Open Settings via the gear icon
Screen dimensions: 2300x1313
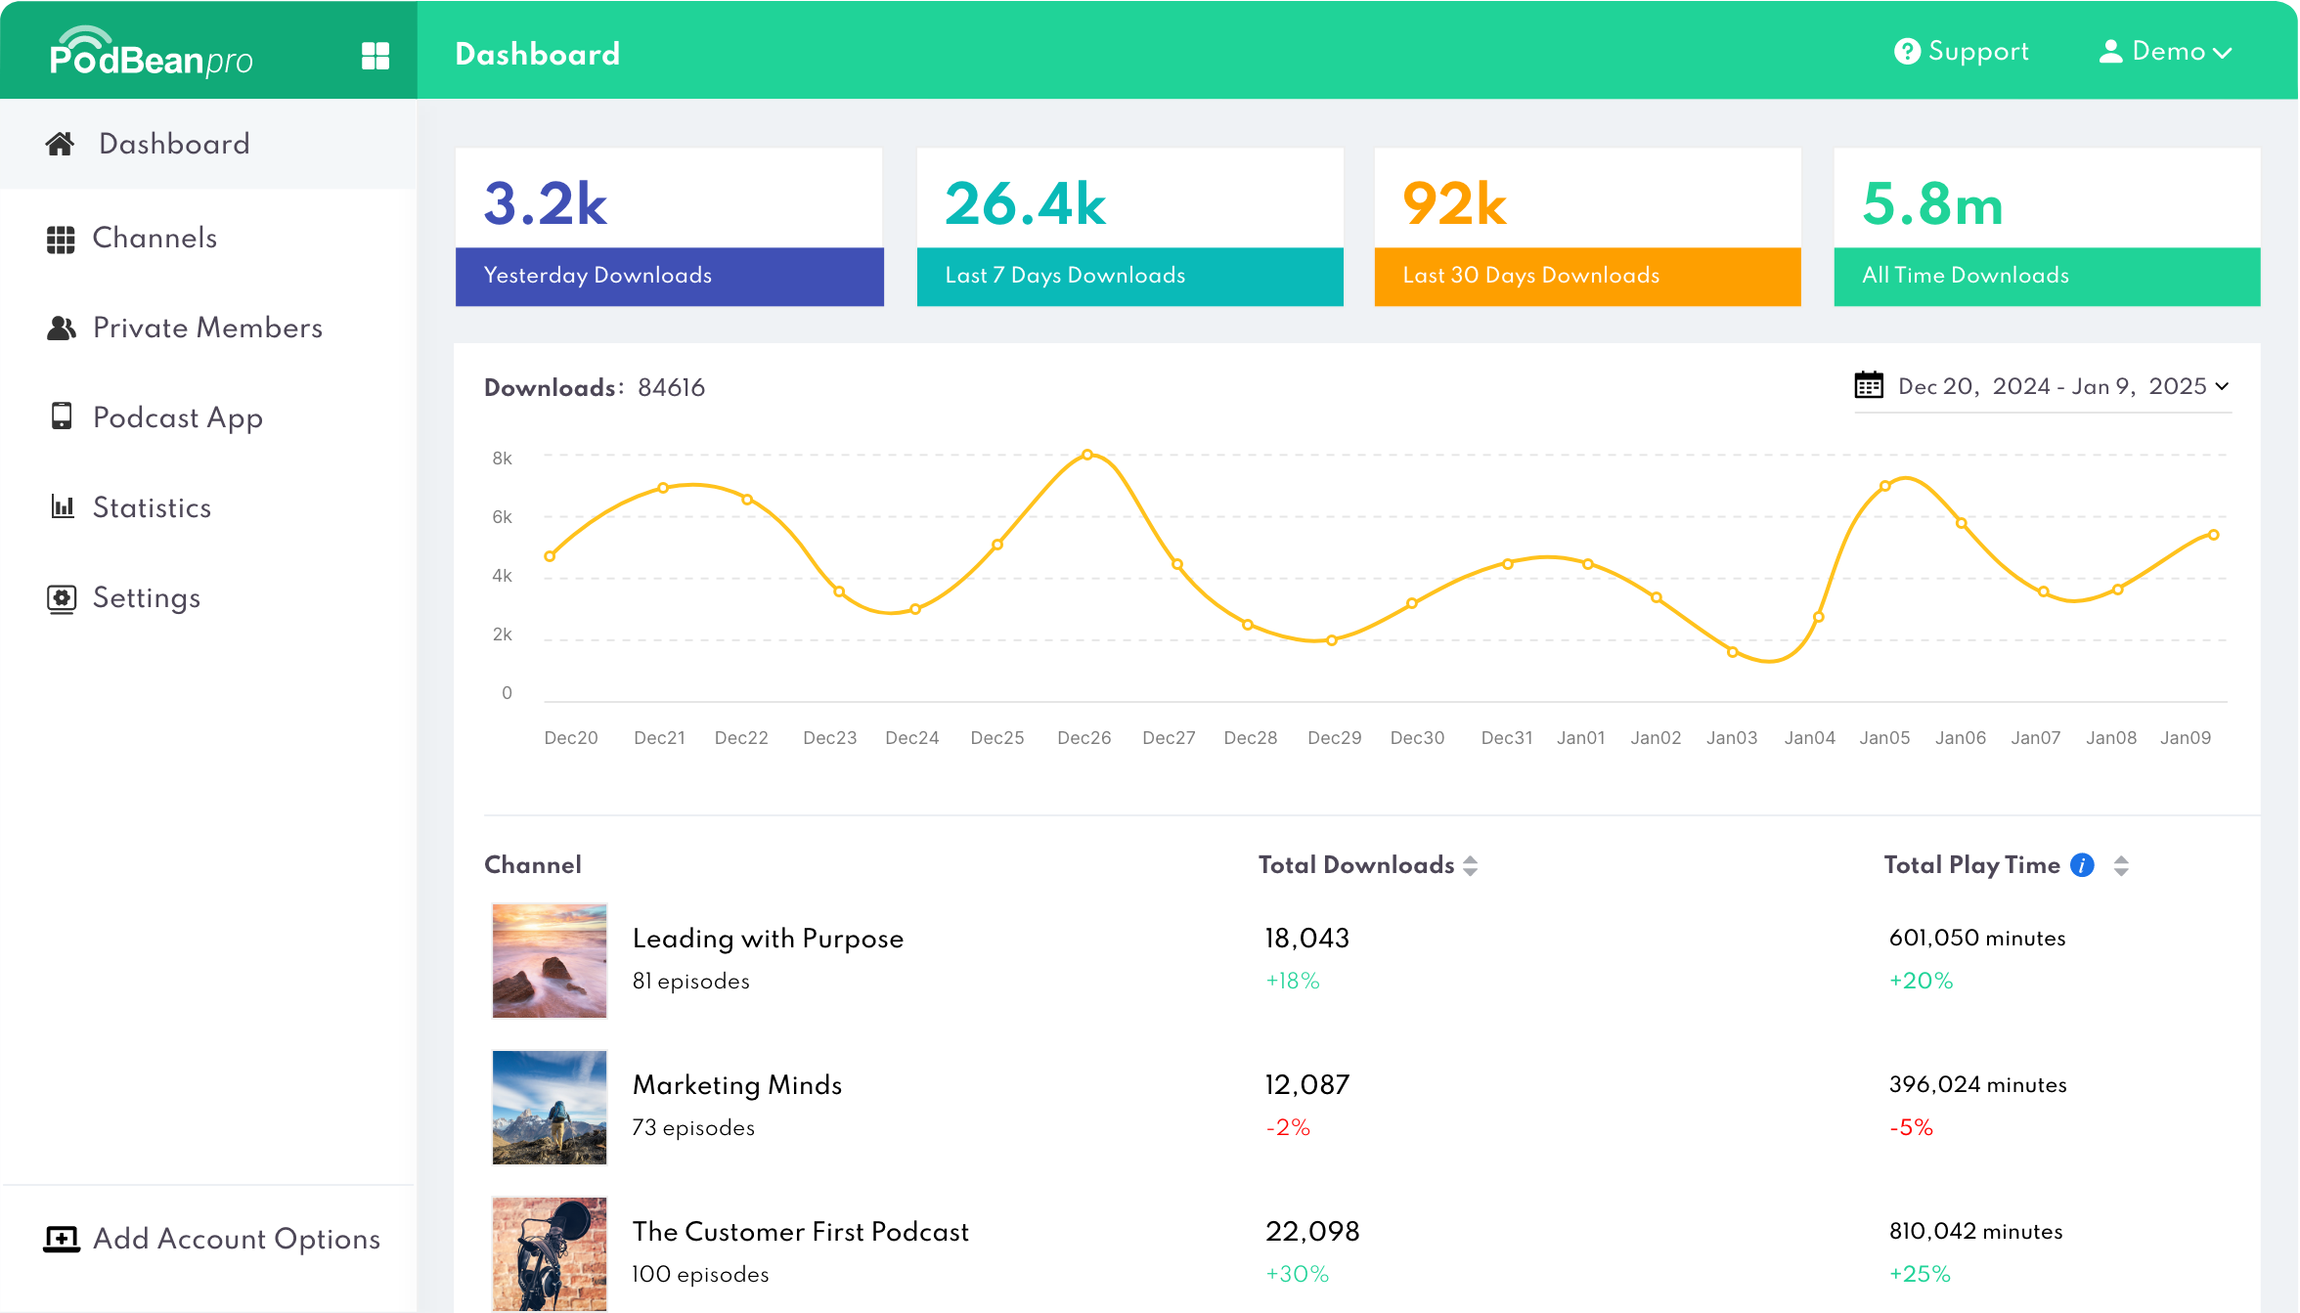coord(61,597)
